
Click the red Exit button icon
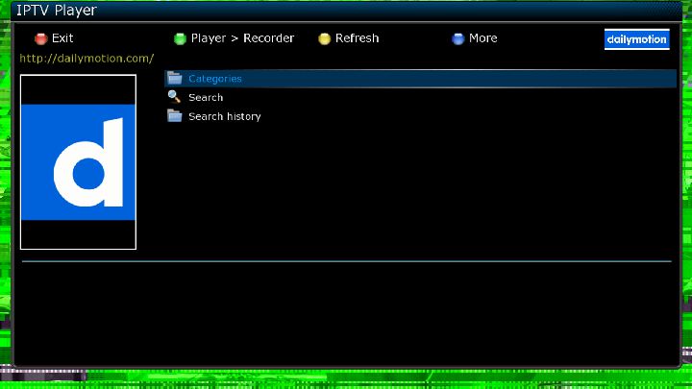41,38
